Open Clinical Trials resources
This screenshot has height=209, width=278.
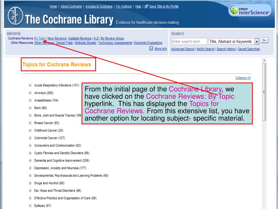coord(64,43)
